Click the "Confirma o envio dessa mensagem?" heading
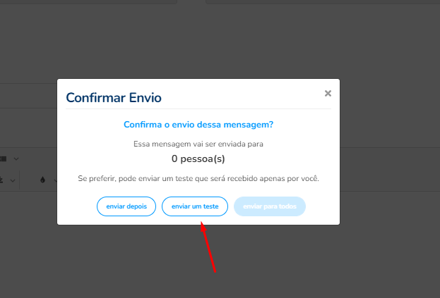 [x=198, y=125]
